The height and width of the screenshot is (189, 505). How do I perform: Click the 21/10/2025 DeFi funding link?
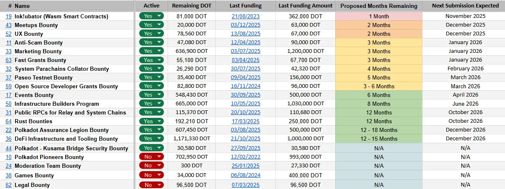pyautogui.click(x=245, y=139)
